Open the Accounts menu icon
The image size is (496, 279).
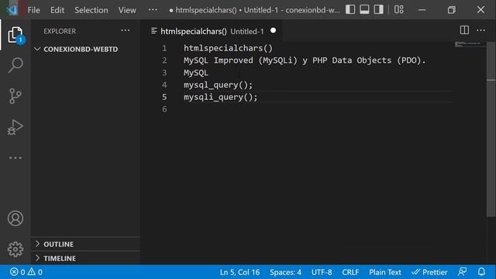click(15, 219)
